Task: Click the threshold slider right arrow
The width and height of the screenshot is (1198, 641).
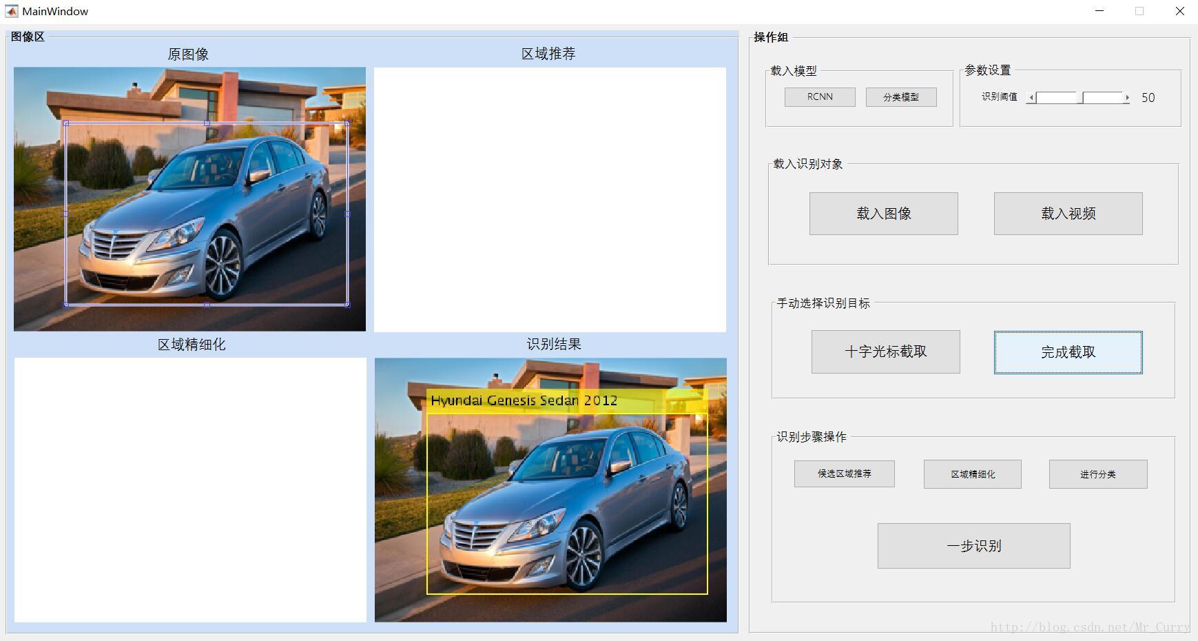Action: click(x=1126, y=98)
